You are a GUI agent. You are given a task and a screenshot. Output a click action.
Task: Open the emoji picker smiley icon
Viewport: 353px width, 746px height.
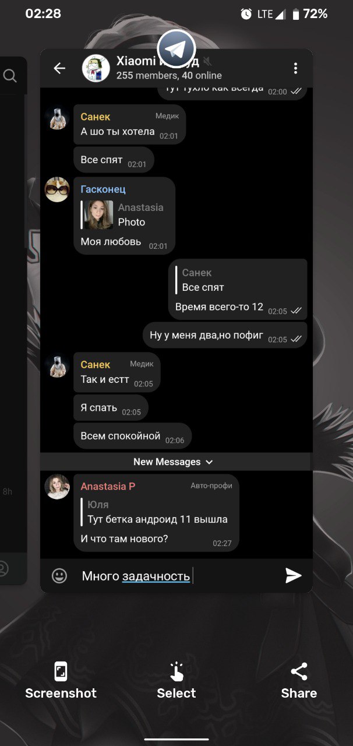pos(59,576)
